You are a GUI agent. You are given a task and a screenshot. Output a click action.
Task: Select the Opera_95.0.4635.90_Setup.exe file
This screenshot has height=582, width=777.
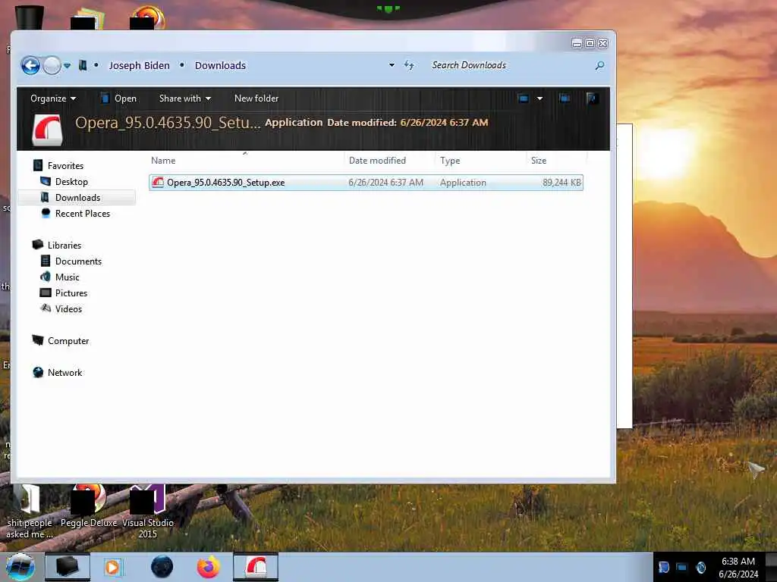tap(366, 183)
